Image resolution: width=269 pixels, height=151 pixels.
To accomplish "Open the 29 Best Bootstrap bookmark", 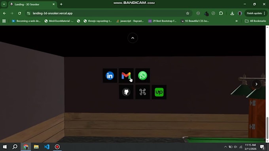I will pos(162,21).
